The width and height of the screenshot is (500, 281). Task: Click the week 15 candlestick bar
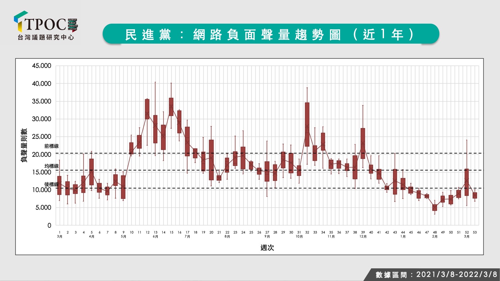(x=171, y=107)
